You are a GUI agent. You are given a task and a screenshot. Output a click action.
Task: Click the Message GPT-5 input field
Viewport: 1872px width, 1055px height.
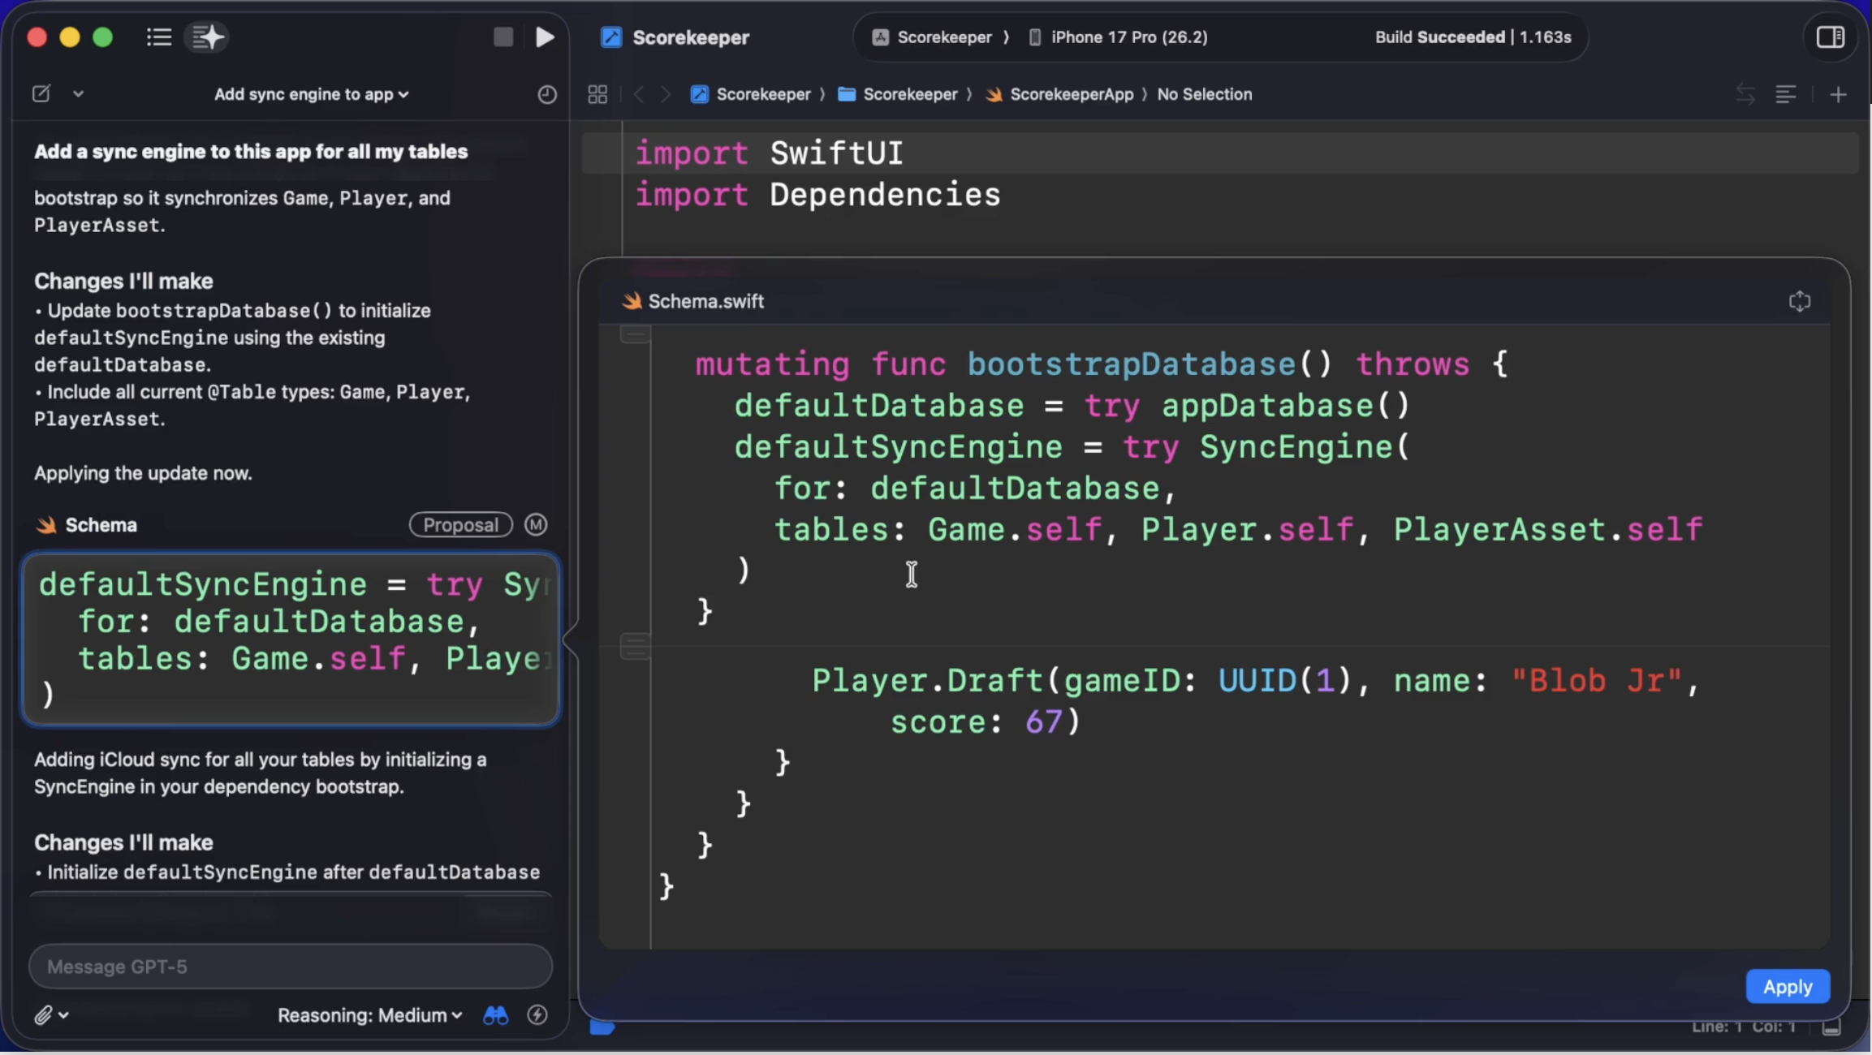tap(291, 967)
